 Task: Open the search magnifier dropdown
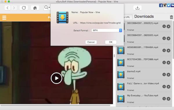coord(47,8)
